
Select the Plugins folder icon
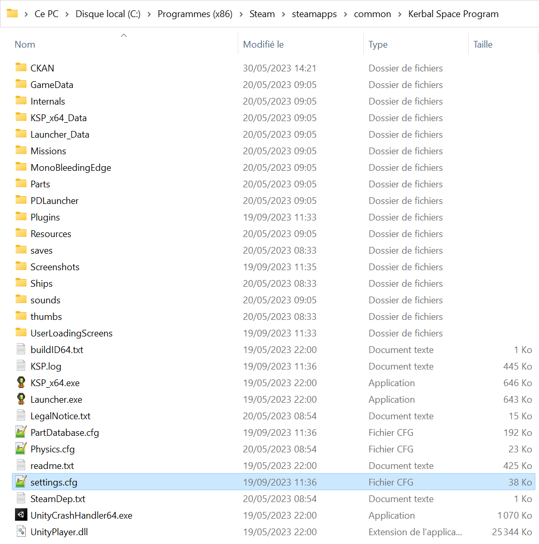(x=21, y=216)
